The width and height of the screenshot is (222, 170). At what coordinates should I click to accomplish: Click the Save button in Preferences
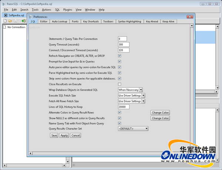point(54,135)
